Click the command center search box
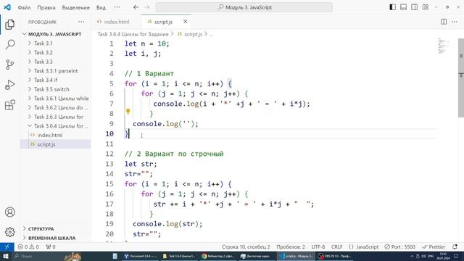 (x=244, y=7)
